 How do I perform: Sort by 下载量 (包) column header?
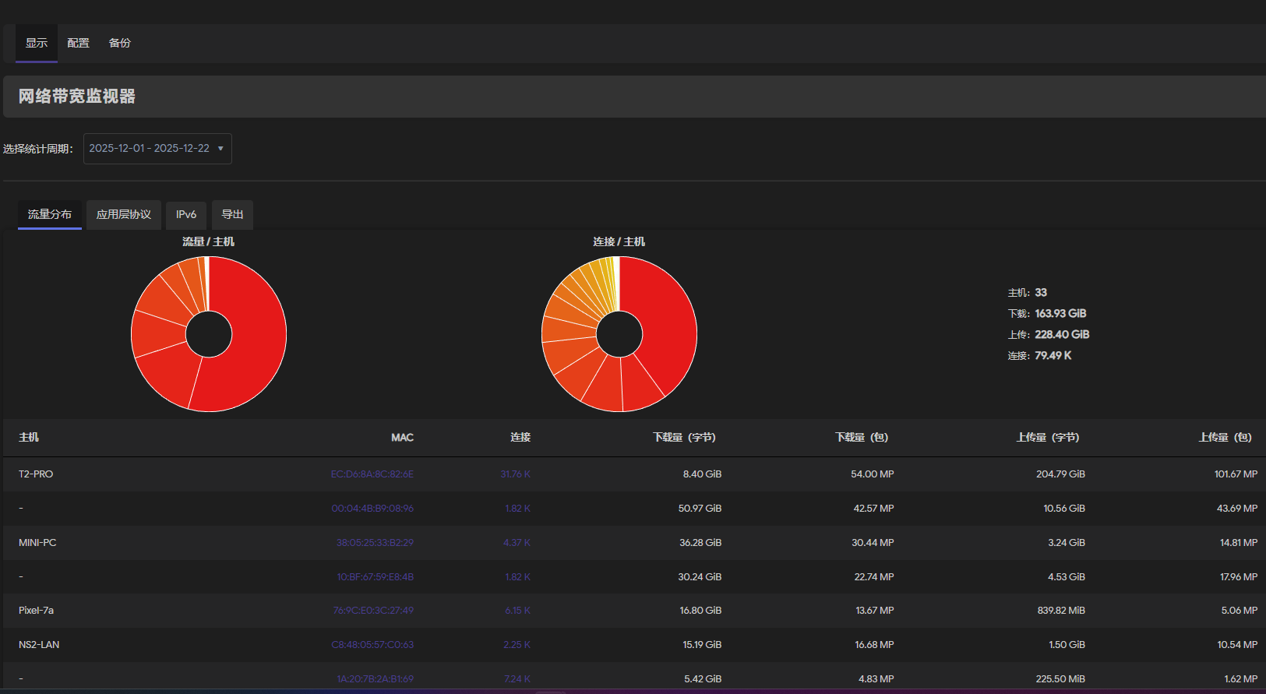862,438
